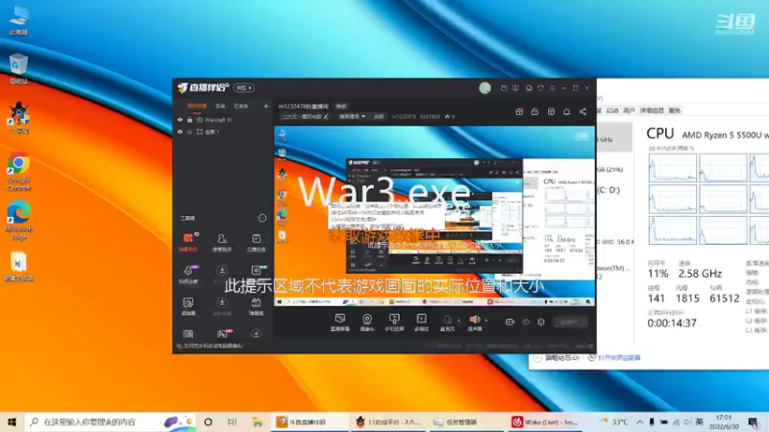Open the help tip link at the window bottom
This screenshot has height=432, width=769.
212,346
